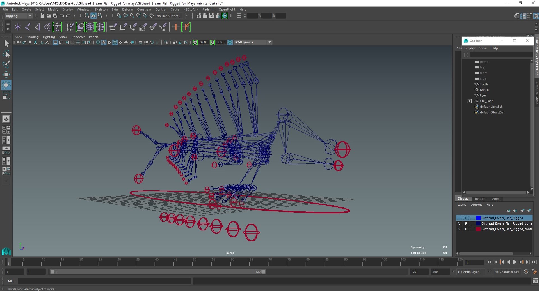
Task: Open the Skeleton menu
Action: point(101,9)
